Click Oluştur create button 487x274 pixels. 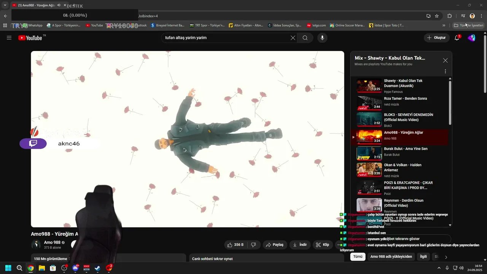pyautogui.click(x=436, y=38)
